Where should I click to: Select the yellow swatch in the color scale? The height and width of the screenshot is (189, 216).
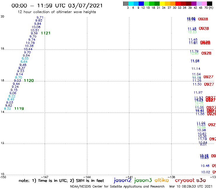(x=162, y=3)
